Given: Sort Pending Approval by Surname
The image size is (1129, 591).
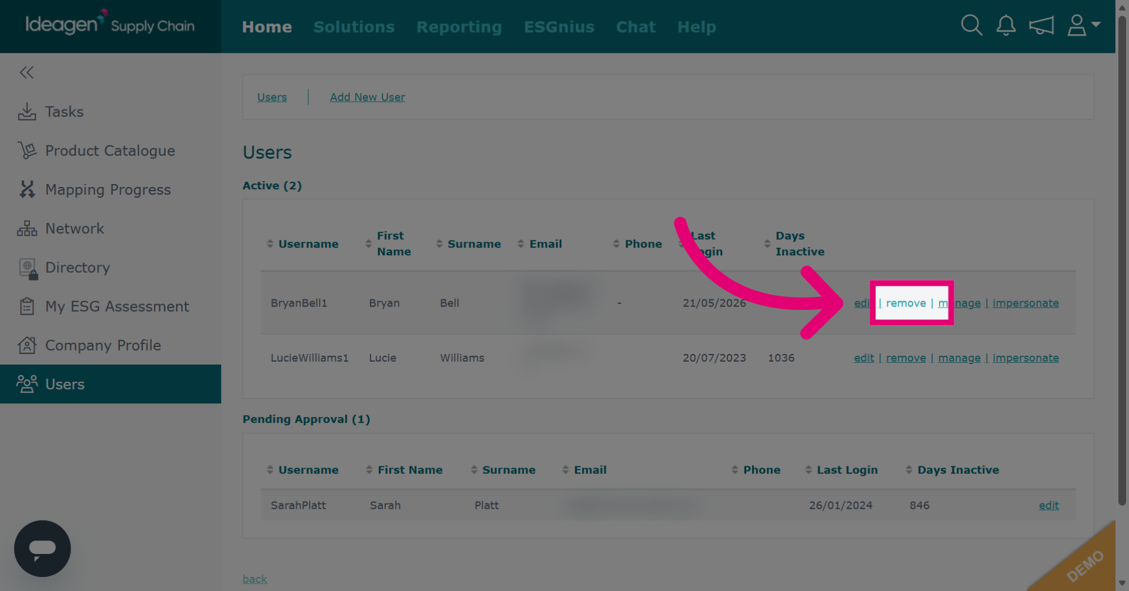Looking at the screenshot, I should (x=503, y=470).
